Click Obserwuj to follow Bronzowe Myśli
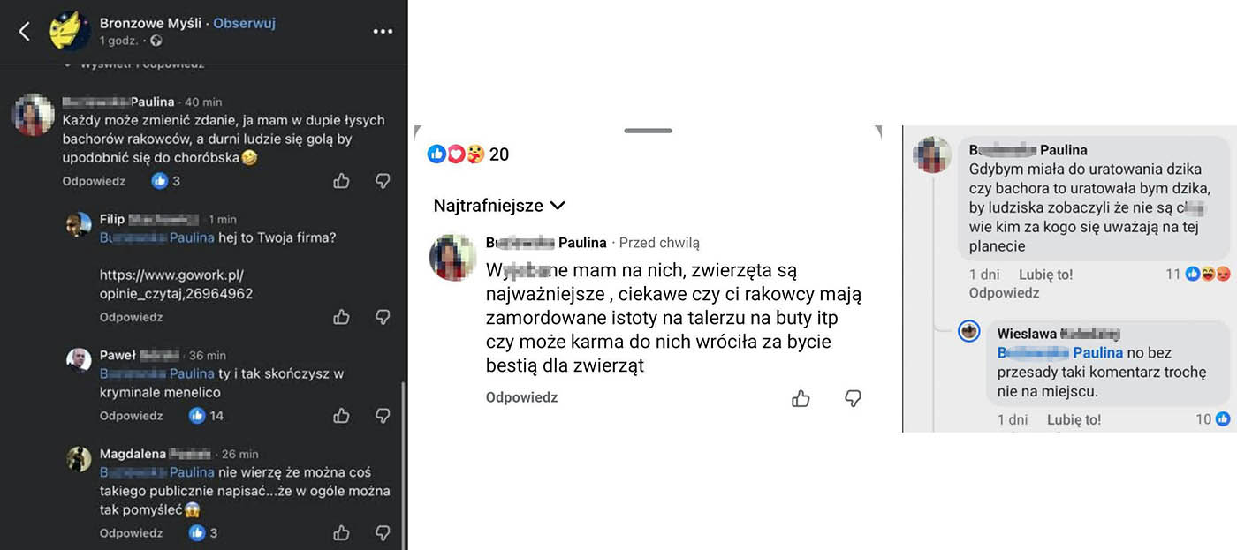Viewport: 1237px width, 550px height. click(x=244, y=24)
